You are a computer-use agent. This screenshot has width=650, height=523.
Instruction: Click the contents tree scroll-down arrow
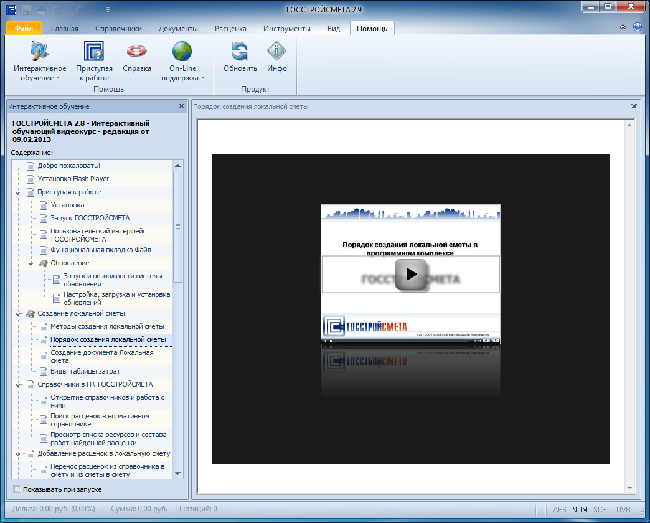178,474
